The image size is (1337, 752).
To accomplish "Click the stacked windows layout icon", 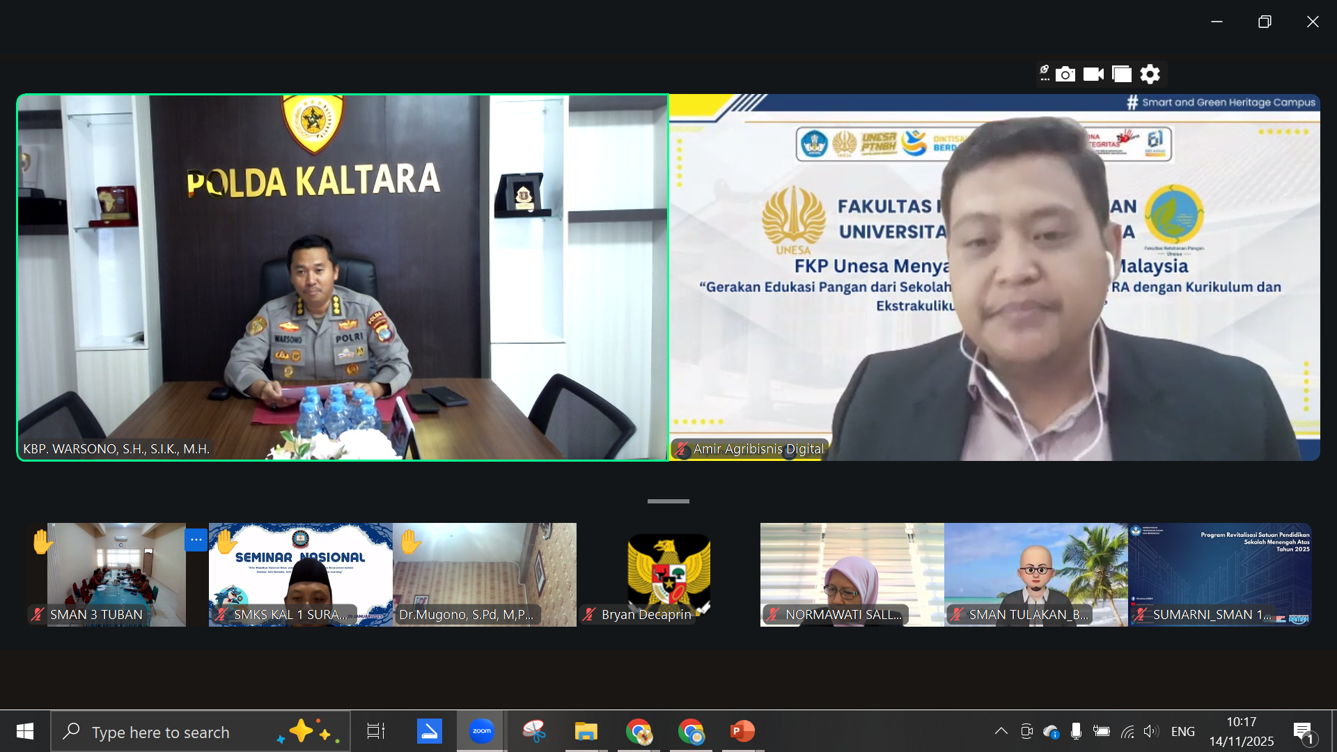I will click(x=1122, y=74).
